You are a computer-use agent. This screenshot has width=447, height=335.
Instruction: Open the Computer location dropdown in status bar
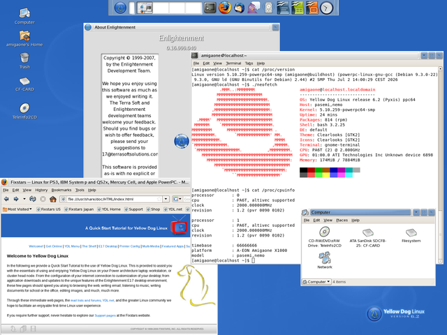pyautogui.click(x=316, y=282)
